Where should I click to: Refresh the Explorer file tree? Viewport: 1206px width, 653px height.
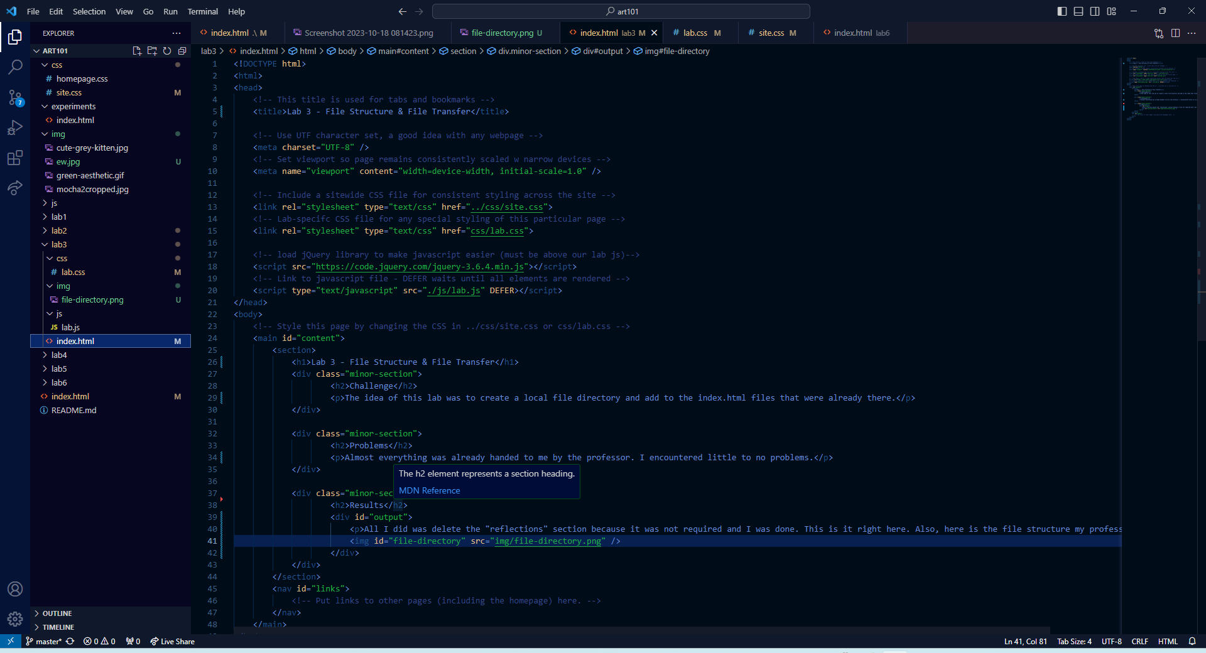[167, 51]
